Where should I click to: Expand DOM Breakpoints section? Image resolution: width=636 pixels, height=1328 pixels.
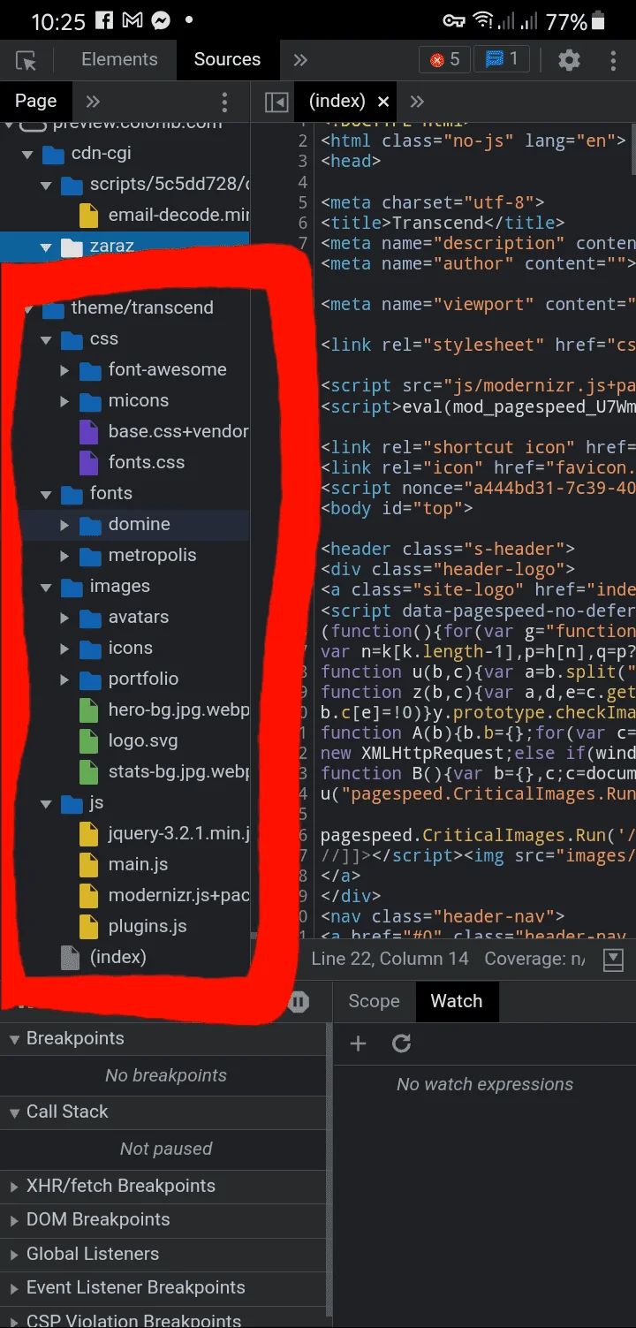pyautogui.click(x=163, y=1220)
